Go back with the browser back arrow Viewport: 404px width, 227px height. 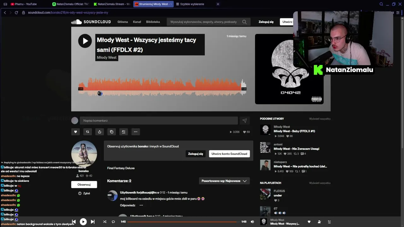tap(5, 13)
